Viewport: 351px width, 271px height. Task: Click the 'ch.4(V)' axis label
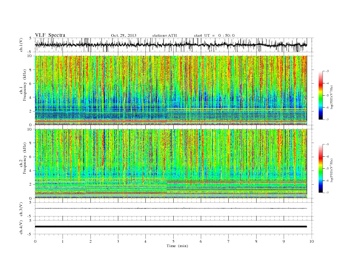point(21,227)
